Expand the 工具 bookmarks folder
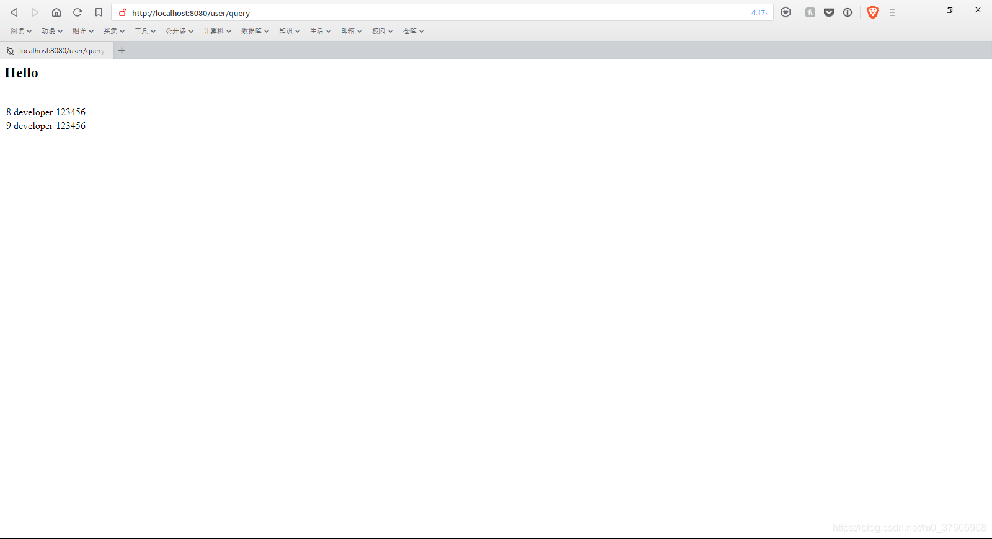Screen dimensions: 992x539 [x=145, y=31]
